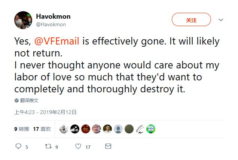Open the Havokmon display name link
238x160 pixels.
pos(53,16)
